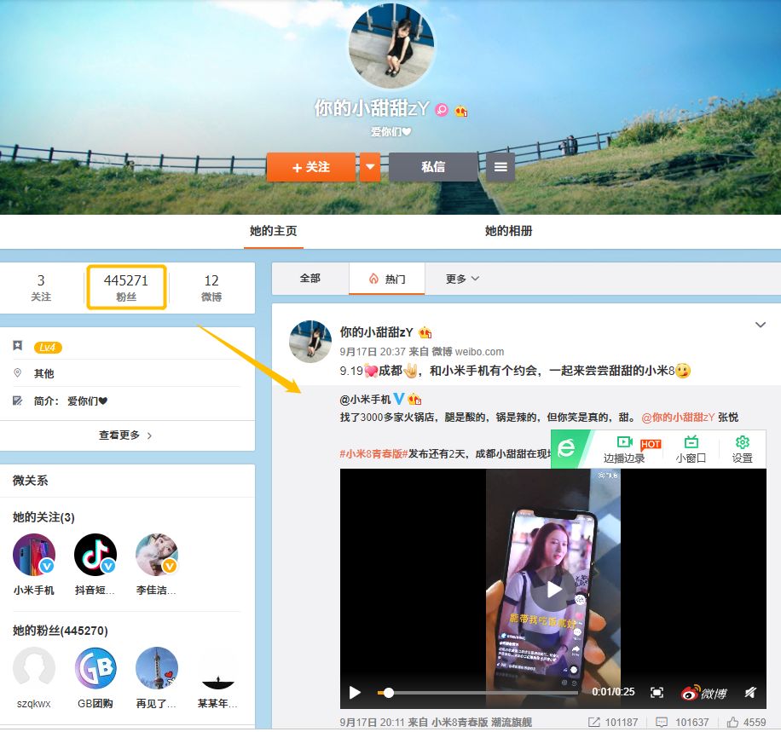Click the post timestamp 9月17日 20:37
The width and height of the screenshot is (781, 732).
[x=373, y=352]
